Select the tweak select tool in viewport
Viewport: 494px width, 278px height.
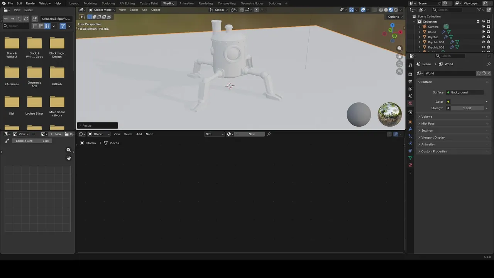(82, 17)
